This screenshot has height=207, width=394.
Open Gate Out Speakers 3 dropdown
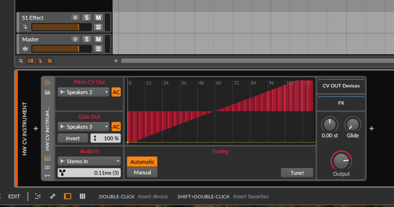(x=84, y=127)
